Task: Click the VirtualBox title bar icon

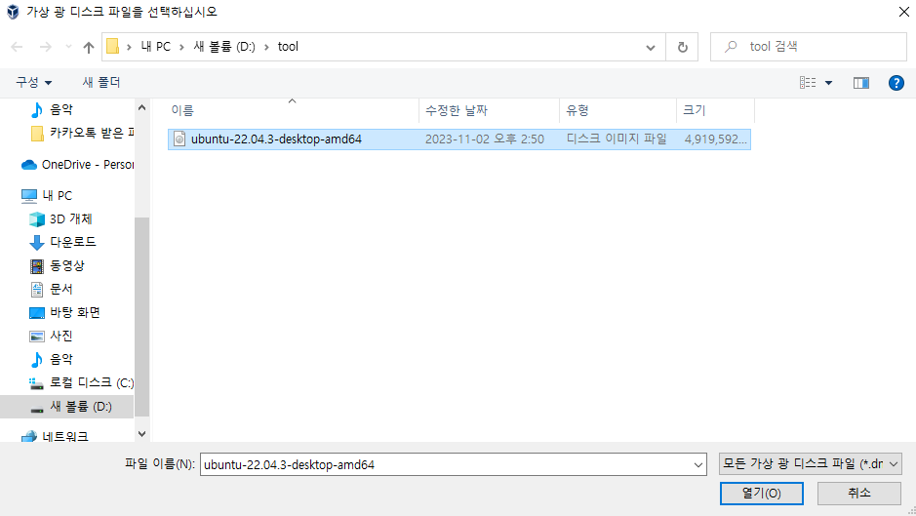Action: click(13, 12)
